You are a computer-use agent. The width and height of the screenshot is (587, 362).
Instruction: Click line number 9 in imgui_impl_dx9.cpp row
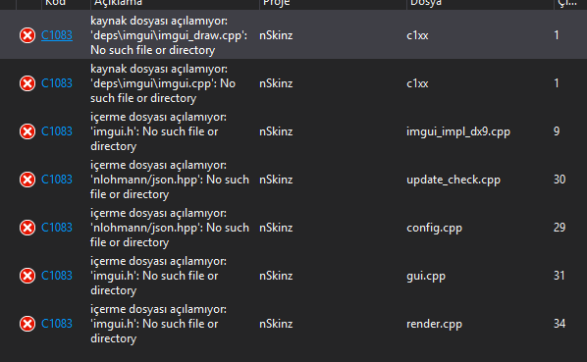coord(557,131)
